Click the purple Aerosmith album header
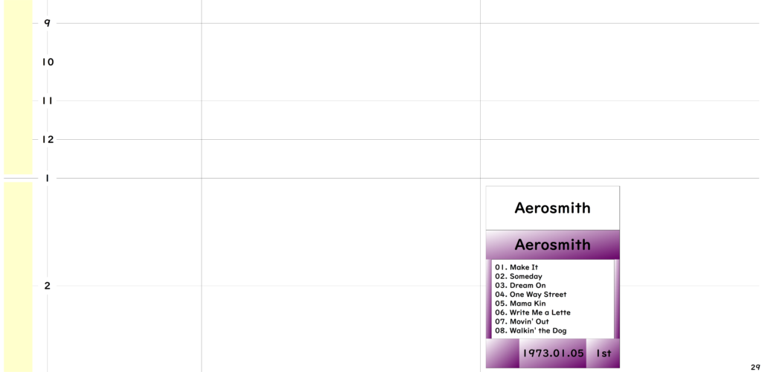Viewport: 762px width, 372px height. point(552,245)
